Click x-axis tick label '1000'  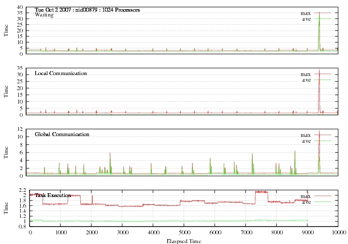point(60,233)
